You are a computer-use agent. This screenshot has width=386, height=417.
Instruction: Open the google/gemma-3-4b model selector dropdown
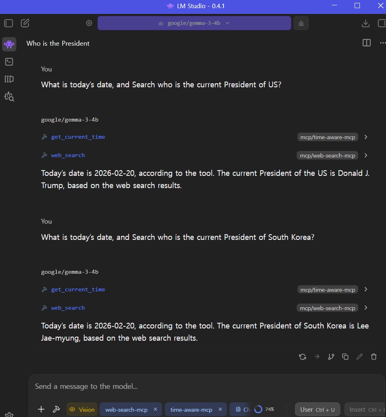pos(194,23)
